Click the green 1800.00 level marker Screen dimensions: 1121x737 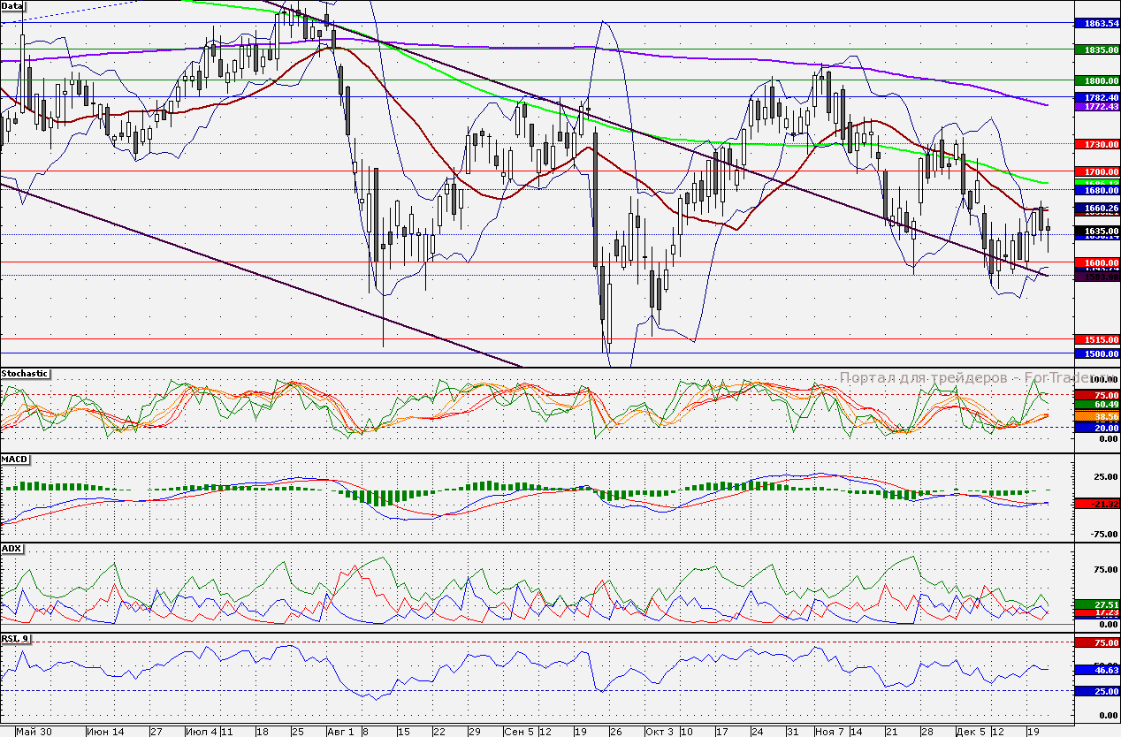[1095, 80]
